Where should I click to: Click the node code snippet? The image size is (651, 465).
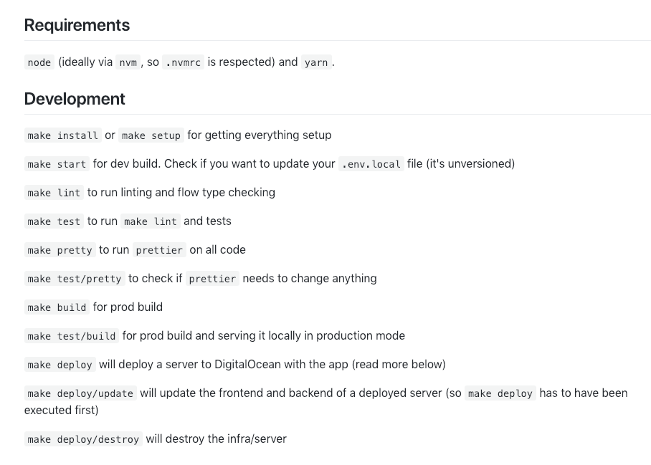[x=39, y=62]
